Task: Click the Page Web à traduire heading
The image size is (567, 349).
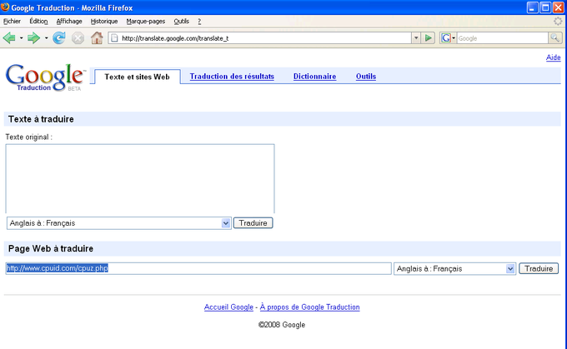Action: (51, 248)
